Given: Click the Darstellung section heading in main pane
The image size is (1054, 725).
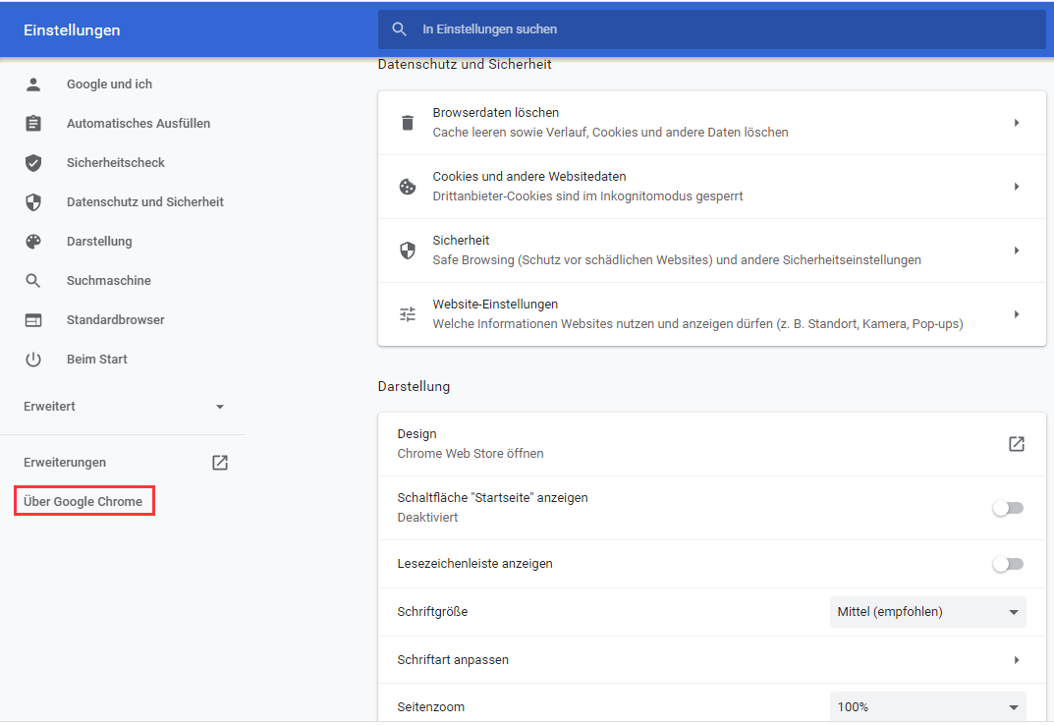Looking at the screenshot, I should [x=414, y=387].
